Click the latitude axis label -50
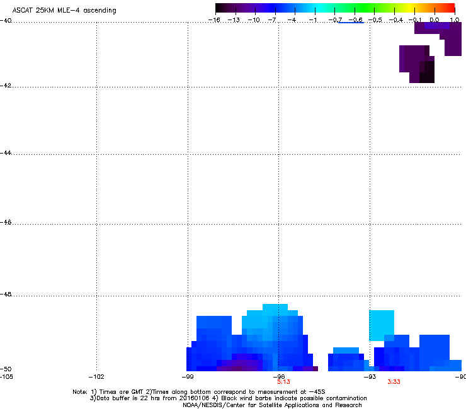 click(6, 369)
